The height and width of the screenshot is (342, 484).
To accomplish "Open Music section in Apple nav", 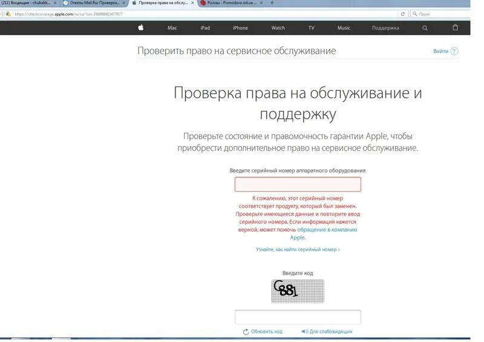I will 344,28.
